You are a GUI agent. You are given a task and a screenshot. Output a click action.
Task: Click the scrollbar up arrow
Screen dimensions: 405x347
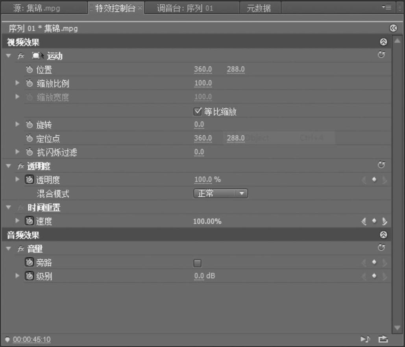(x=397, y=41)
